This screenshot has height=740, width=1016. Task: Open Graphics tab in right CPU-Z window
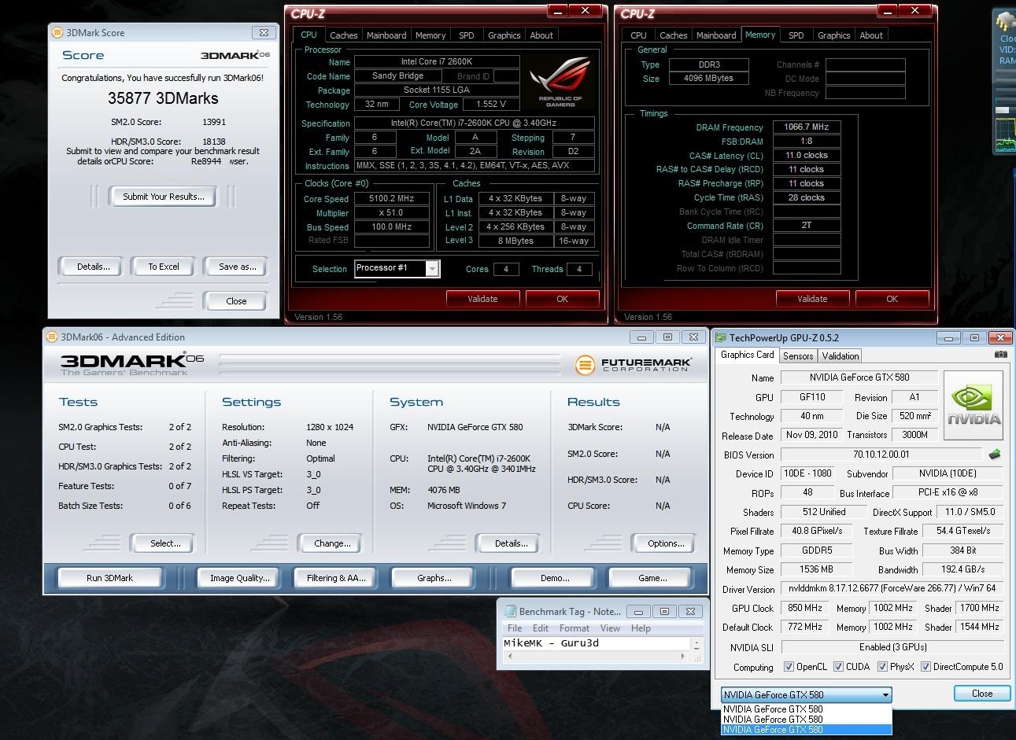(x=833, y=35)
